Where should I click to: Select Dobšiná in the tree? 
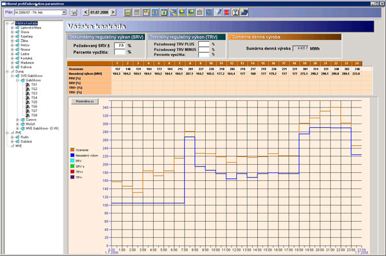pos(26,142)
